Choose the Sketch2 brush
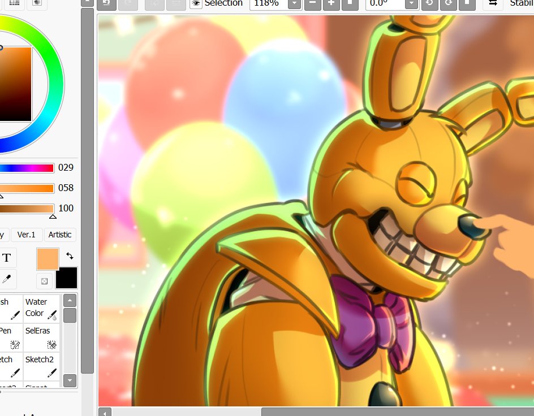This screenshot has height=416, width=534. coord(41,366)
